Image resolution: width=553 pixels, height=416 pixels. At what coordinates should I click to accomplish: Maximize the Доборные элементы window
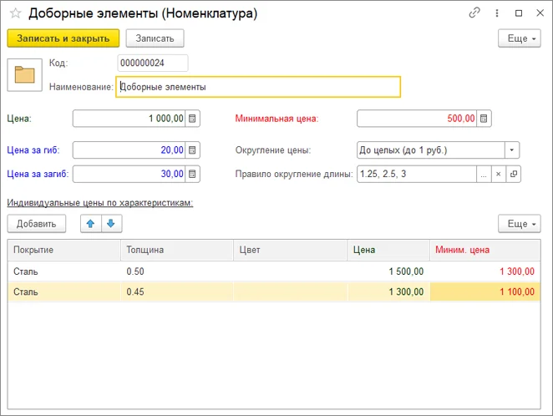tap(519, 13)
